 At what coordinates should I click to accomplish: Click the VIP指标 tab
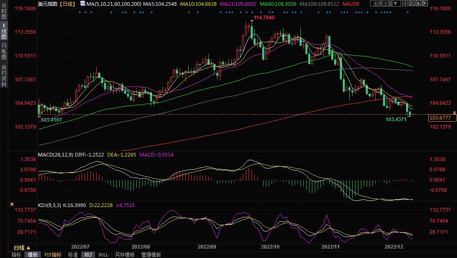[x=53, y=255]
